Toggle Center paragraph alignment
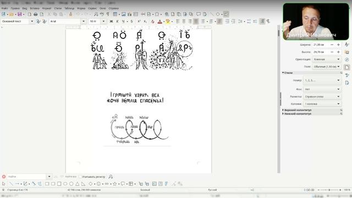352x198 pixels. click(184, 21)
